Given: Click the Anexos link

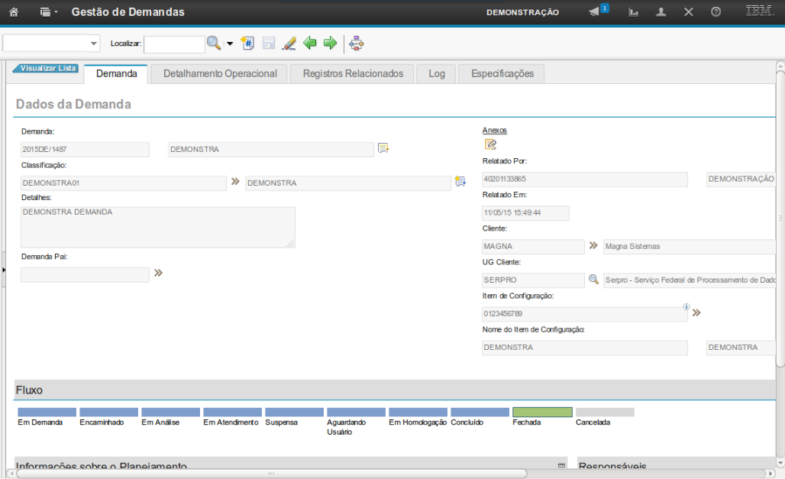Looking at the screenshot, I should click(494, 130).
